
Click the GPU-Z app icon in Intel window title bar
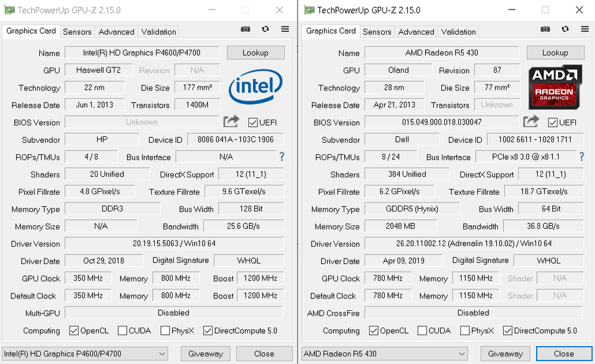10,10
